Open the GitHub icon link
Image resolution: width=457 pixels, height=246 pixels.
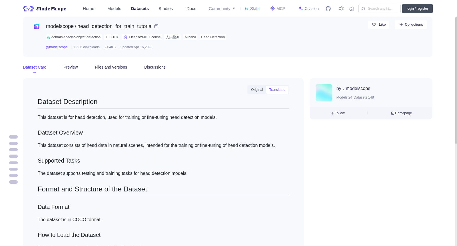coord(328,9)
